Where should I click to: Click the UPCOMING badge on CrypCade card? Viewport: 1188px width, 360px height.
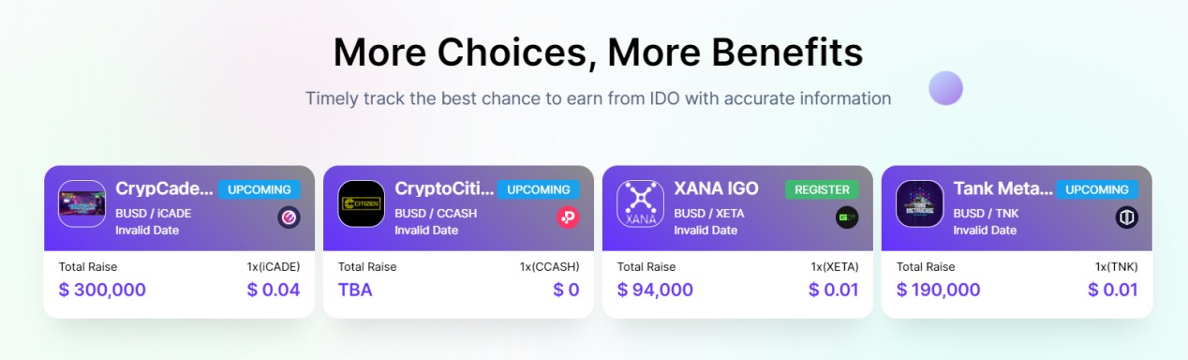[260, 189]
